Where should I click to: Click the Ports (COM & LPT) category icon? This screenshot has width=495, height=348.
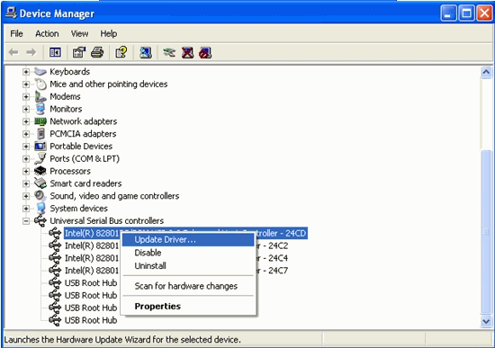(x=40, y=158)
